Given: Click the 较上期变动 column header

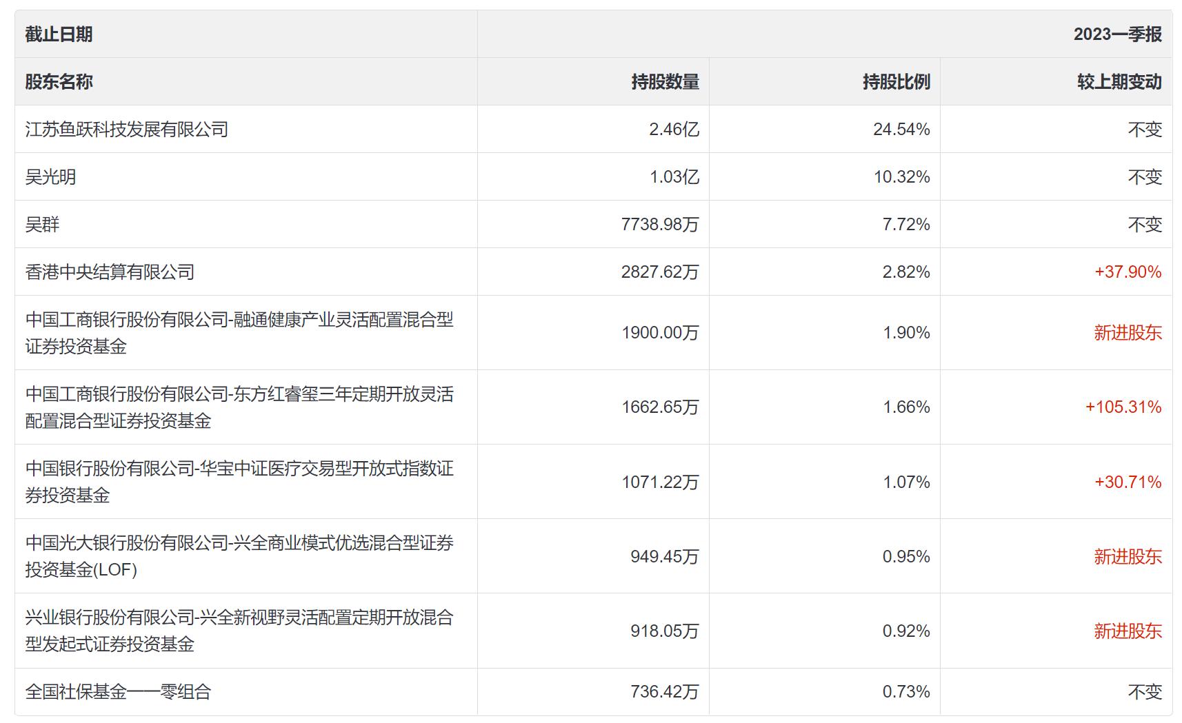Looking at the screenshot, I should pyautogui.click(x=1119, y=82).
